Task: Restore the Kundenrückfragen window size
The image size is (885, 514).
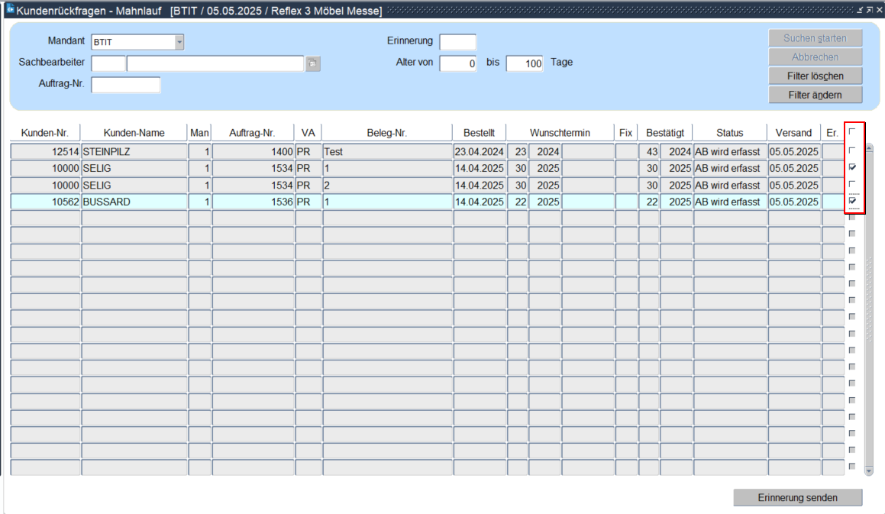Action: (869, 9)
